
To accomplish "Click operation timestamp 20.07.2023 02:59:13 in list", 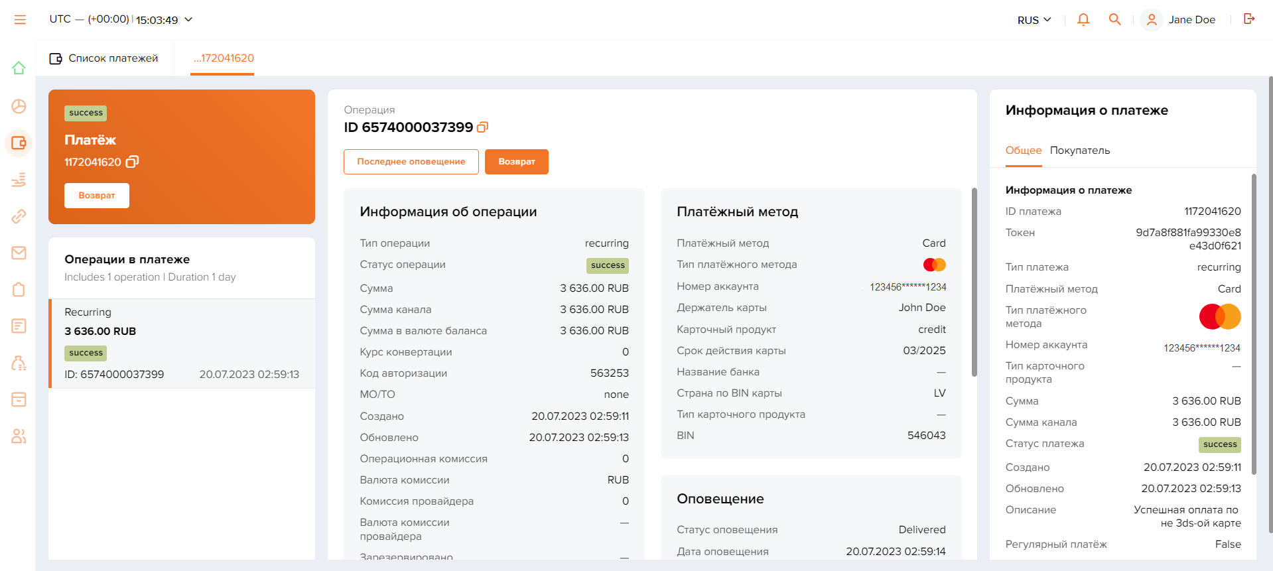I will 249,375.
